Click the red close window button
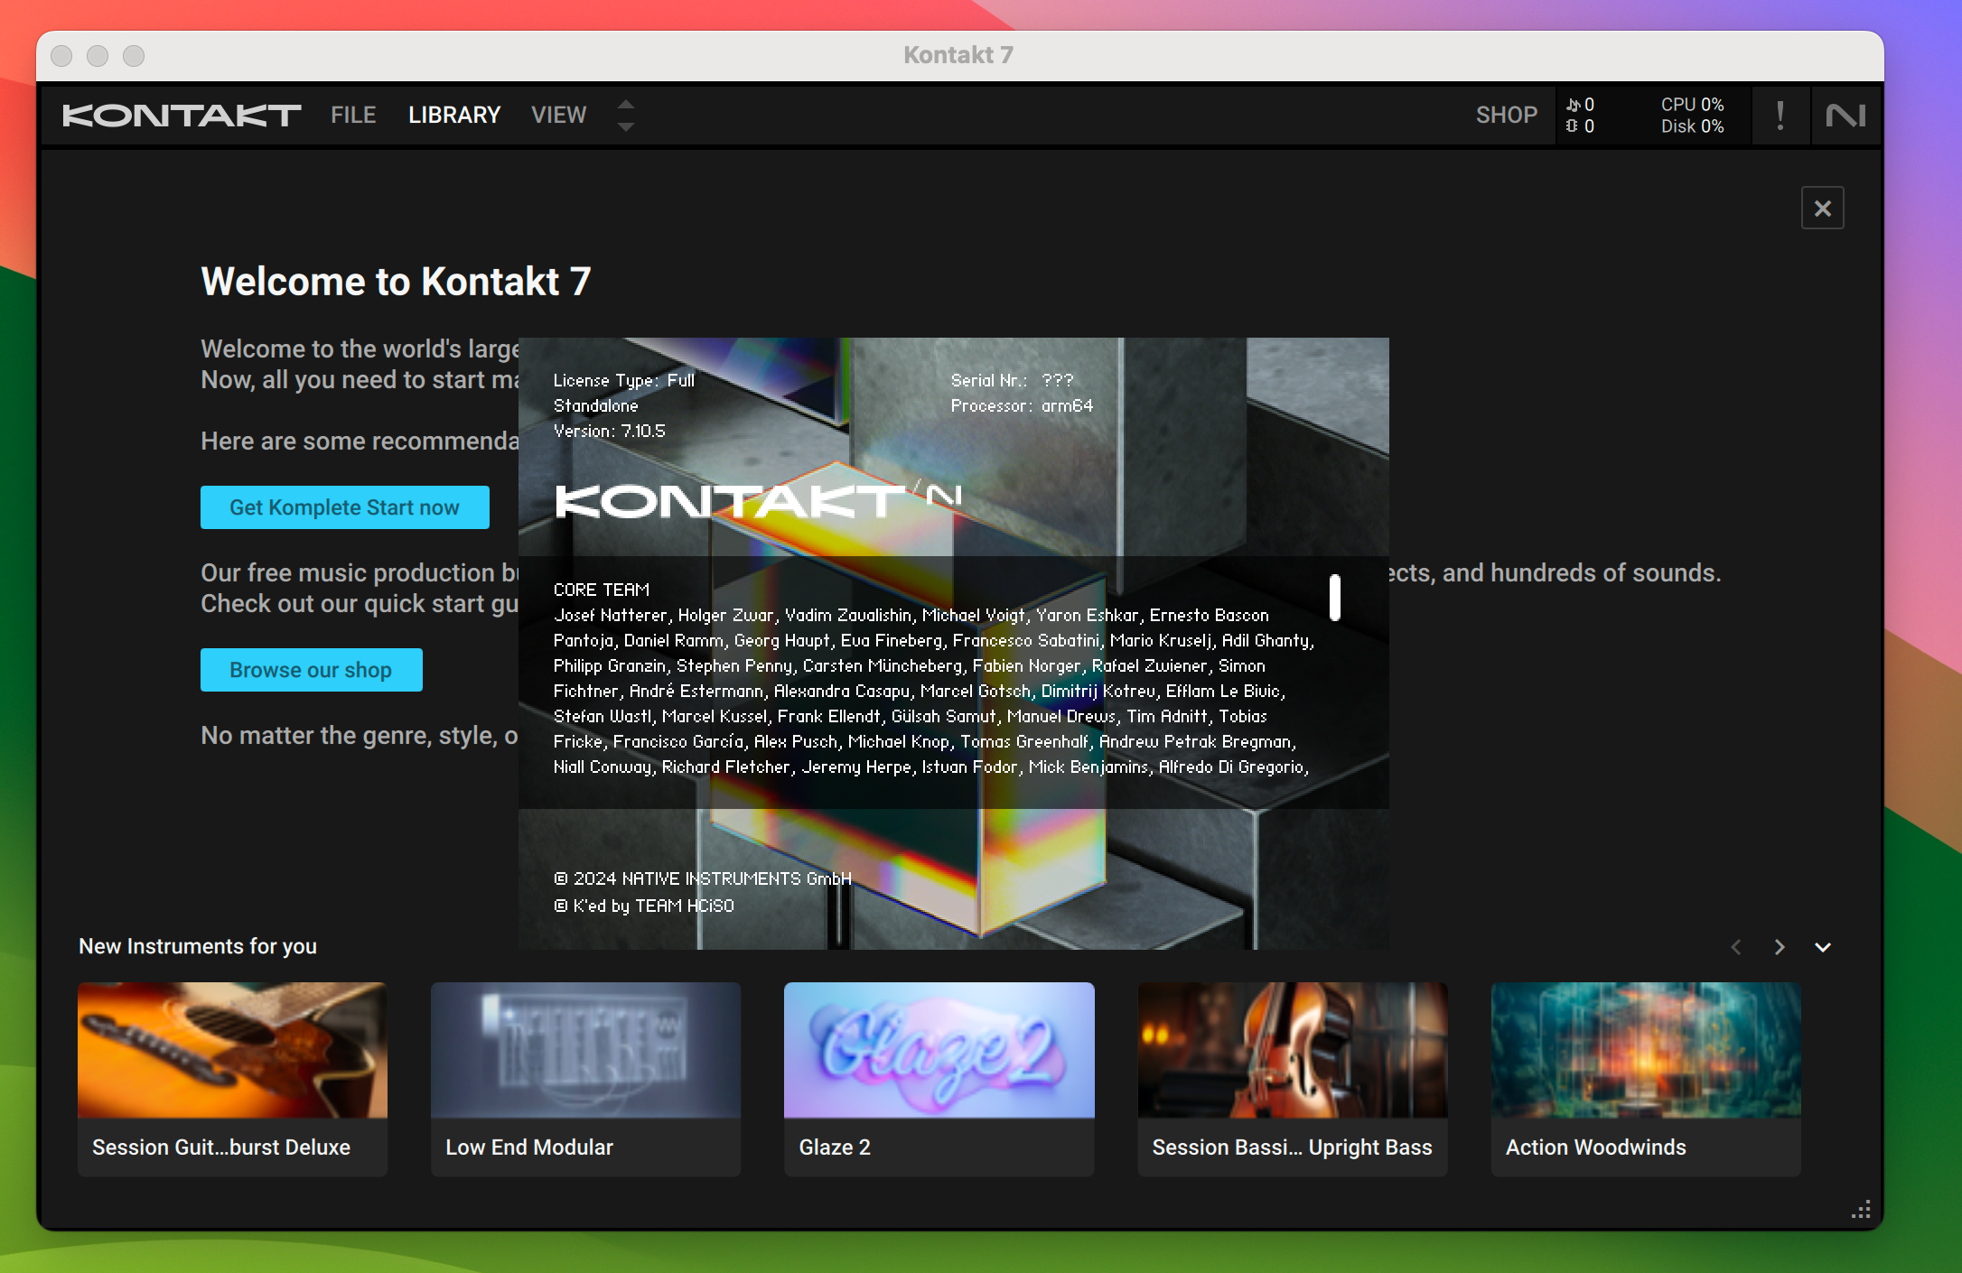 [61, 56]
